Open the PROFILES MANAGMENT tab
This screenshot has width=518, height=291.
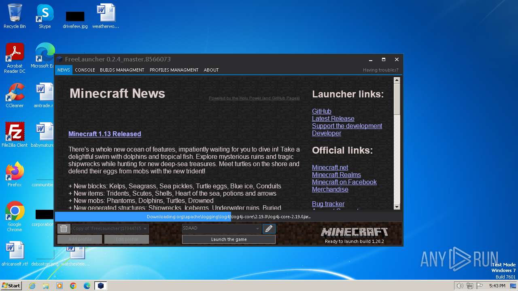(174, 70)
